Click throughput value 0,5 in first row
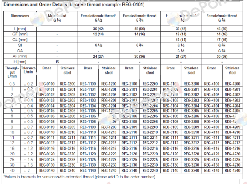Screen dimensions: 247x184 12,84
